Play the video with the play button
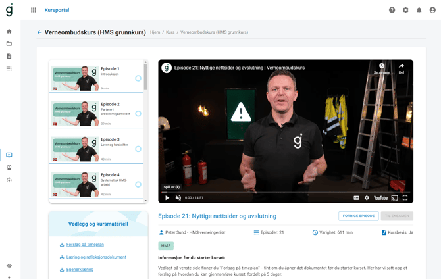The image size is (441, 279). point(167,197)
